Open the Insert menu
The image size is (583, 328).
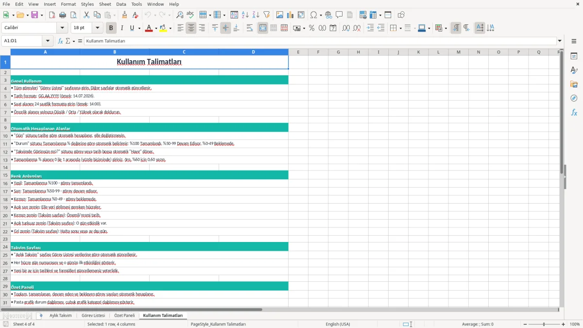pyautogui.click(x=50, y=4)
